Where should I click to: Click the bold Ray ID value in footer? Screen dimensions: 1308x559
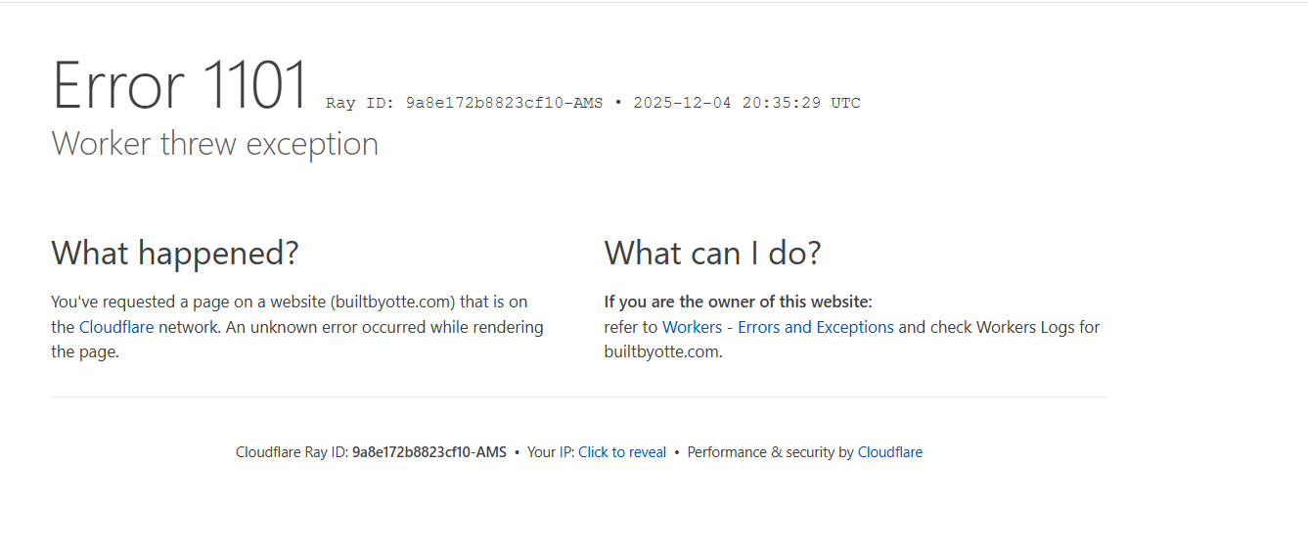pyautogui.click(x=429, y=452)
